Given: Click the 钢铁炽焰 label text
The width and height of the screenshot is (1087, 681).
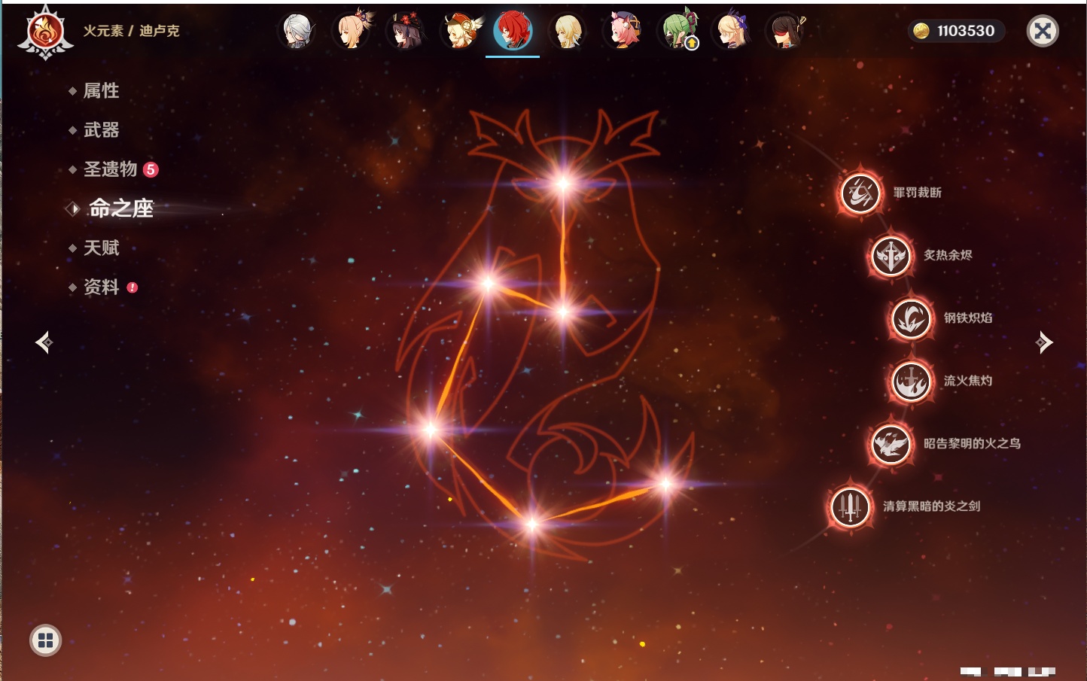Looking at the screenshot, I should [968, 318].
